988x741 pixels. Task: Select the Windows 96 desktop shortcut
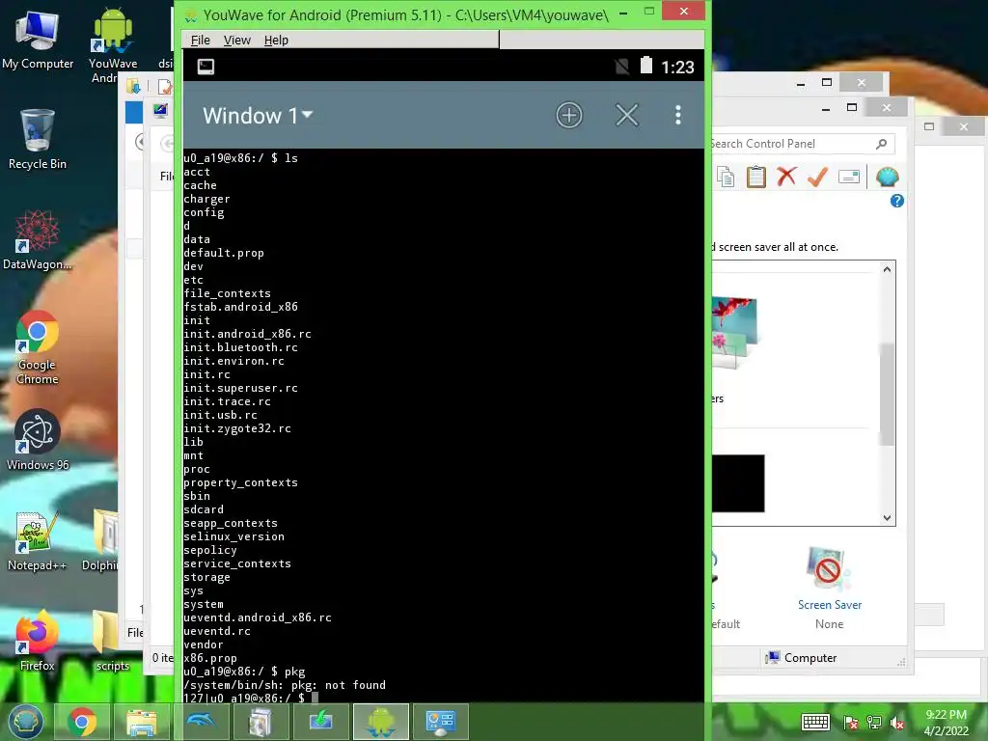tap(38, 440)
